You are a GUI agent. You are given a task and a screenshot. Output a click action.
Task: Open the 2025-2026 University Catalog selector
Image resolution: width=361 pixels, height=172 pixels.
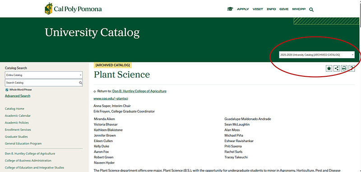click(317, 55)
